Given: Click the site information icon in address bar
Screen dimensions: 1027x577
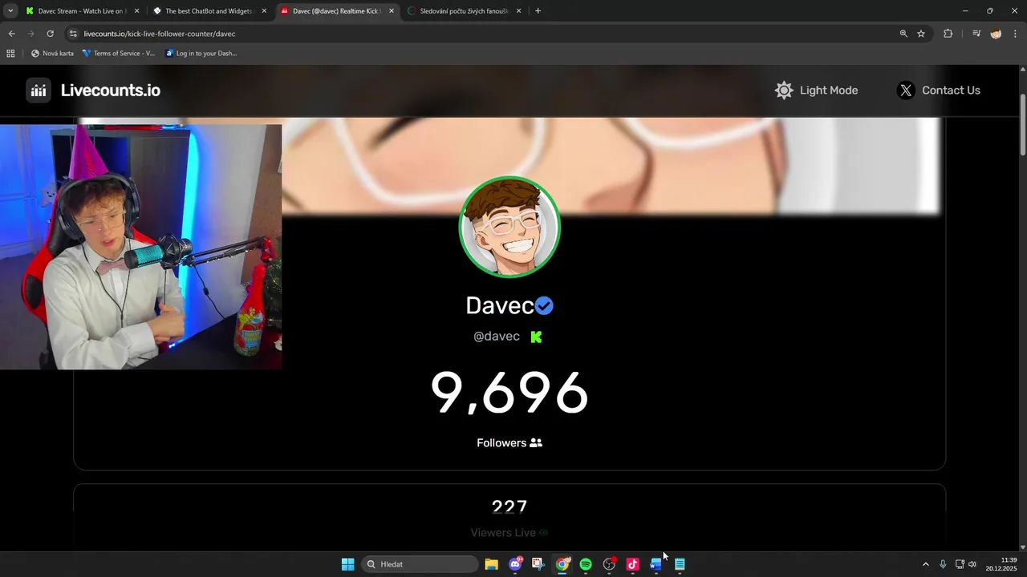Looking at the screenshot, I should [x=73, y=34].
